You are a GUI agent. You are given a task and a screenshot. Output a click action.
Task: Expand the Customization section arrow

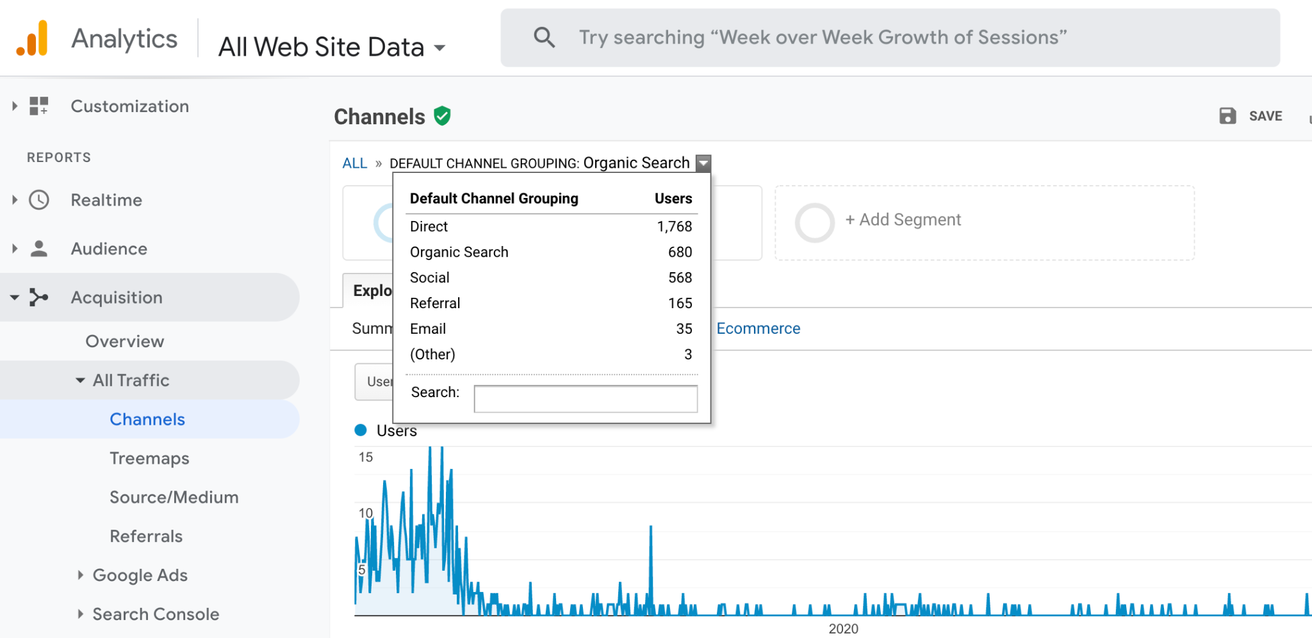(15, 106)
